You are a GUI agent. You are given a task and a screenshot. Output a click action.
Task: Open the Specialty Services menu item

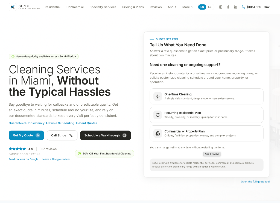103,7
